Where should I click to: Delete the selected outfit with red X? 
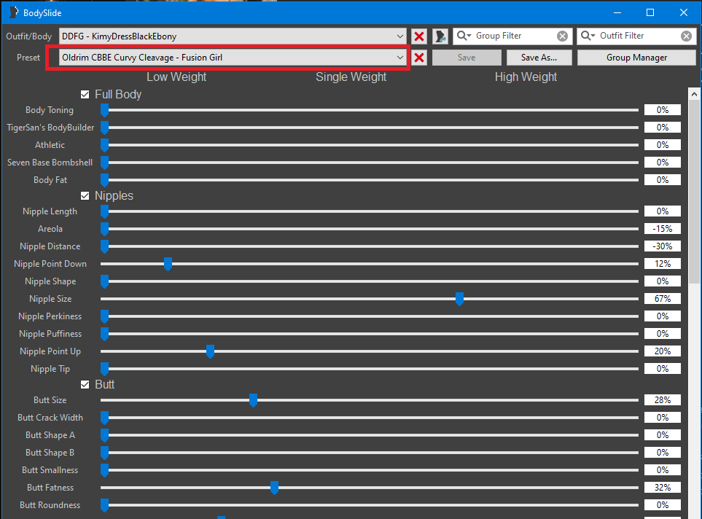click(x=419, y=36)
